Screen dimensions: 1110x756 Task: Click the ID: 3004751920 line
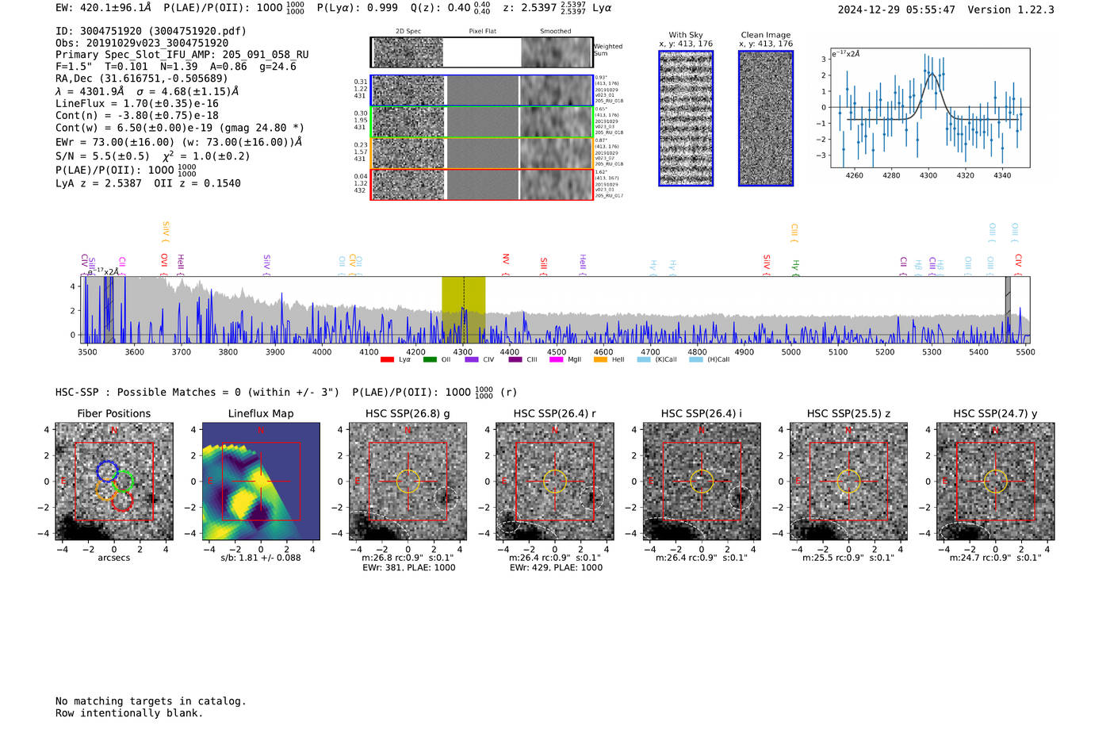[x=151, y=31]
